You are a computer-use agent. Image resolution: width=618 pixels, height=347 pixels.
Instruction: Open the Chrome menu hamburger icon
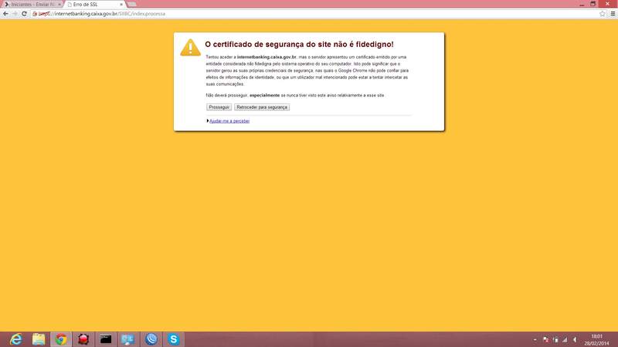tap(613, 14)
